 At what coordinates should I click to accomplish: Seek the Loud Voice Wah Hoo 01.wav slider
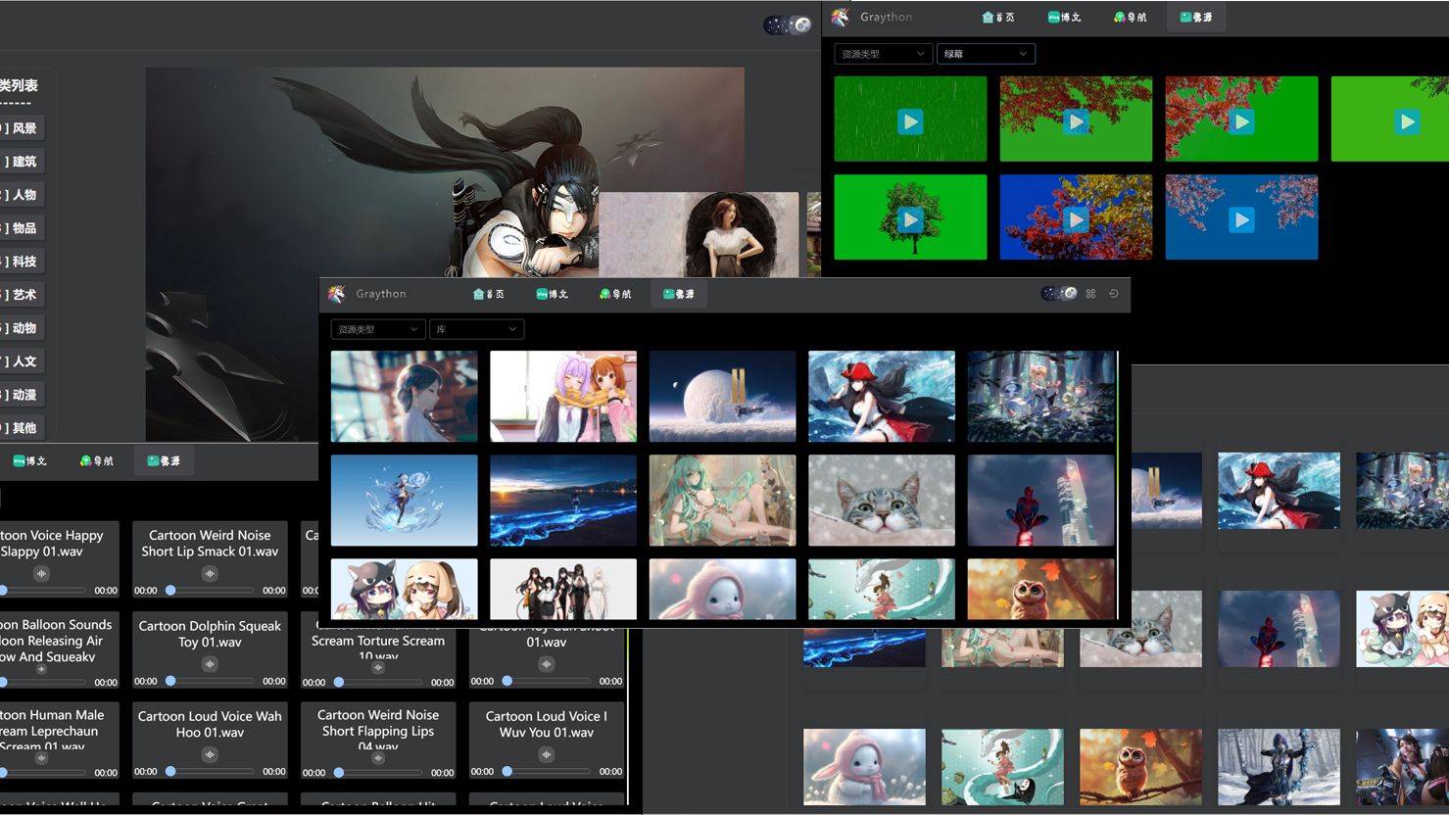pyautogui.click(x=210, y=771)
